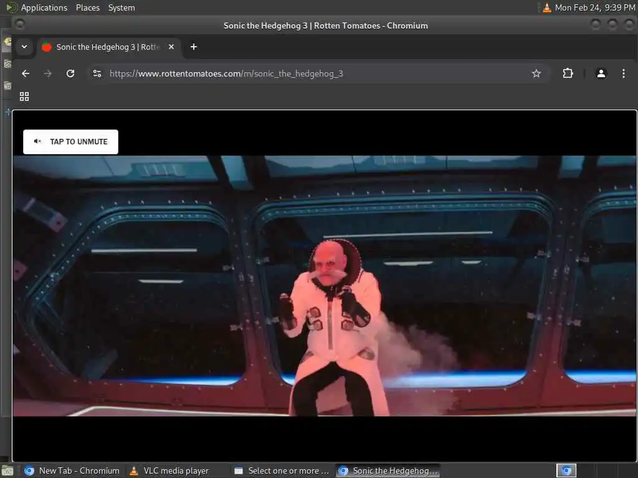Click the Tap to Unmute button
This screenshot has height=478, width=638.
coord(71,141)
